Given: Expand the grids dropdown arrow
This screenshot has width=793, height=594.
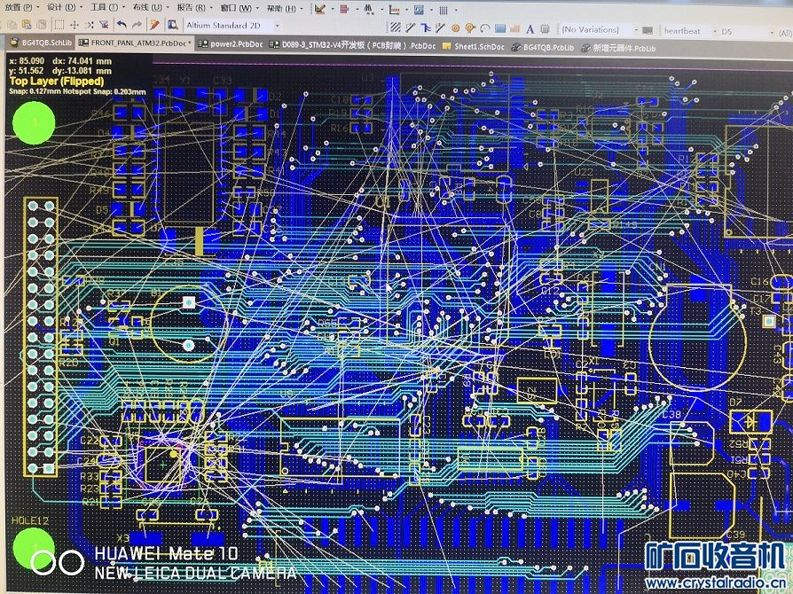Looking at the screenshot, I should tap(456, 10).
